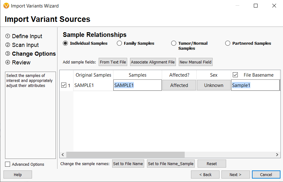
Task: Enable Advanced Options checkbox
Action: [x=8, y=164]
